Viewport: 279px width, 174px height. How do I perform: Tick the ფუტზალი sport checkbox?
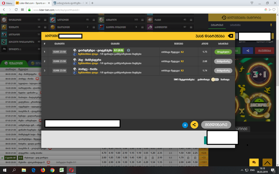click(x=45, y=27)
